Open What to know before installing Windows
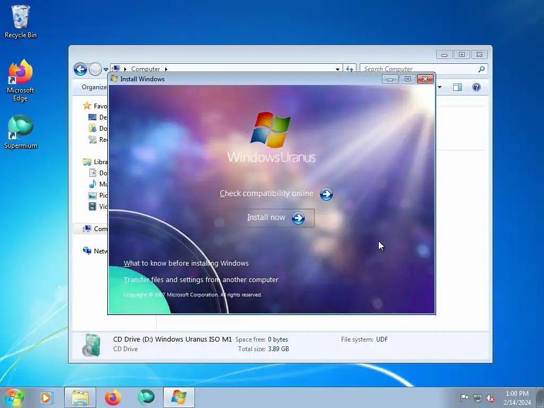This screenshot has height=408, width=544. click(x=186, y=263)
